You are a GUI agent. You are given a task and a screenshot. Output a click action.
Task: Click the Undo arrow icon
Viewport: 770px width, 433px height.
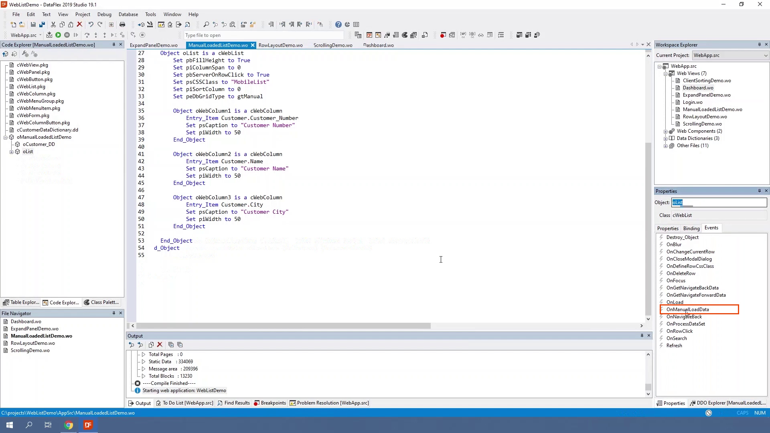pos(91,25)
